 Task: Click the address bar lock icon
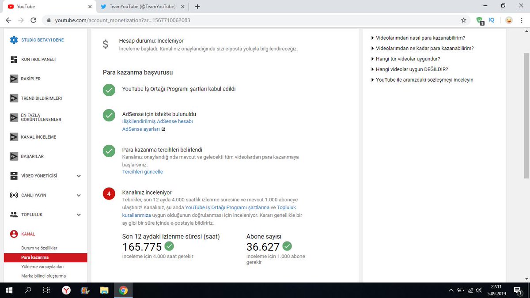click(x=49, y=20)
